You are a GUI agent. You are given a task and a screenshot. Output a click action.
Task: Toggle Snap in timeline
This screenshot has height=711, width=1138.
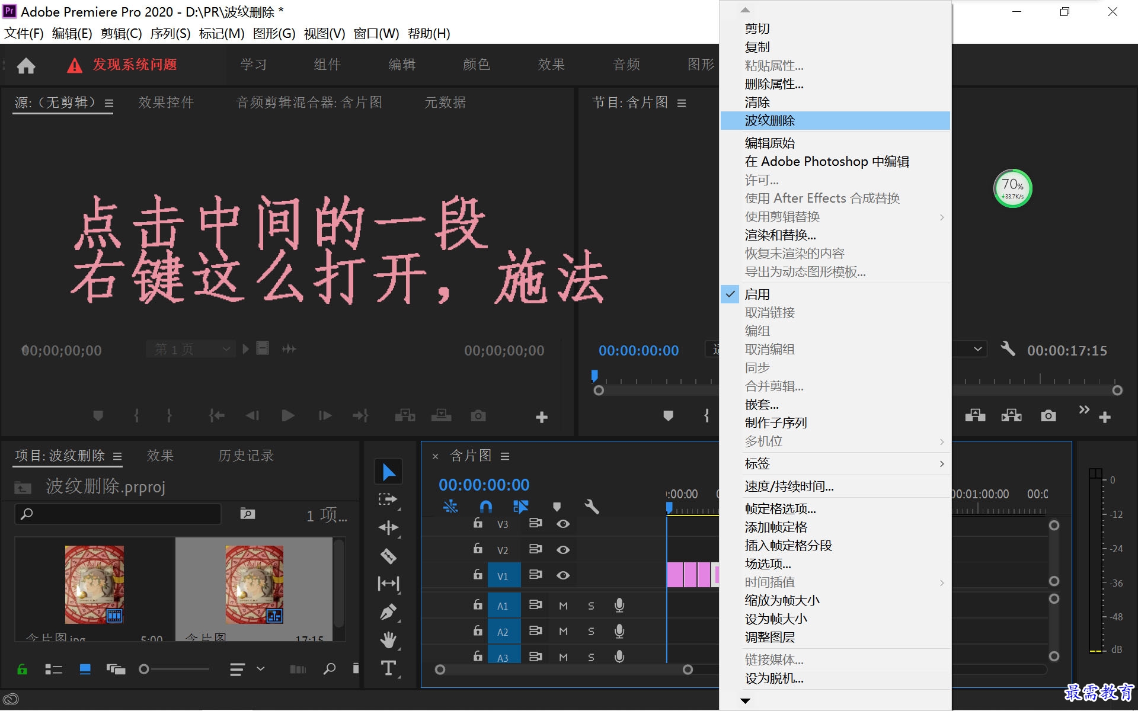(486, 507)
